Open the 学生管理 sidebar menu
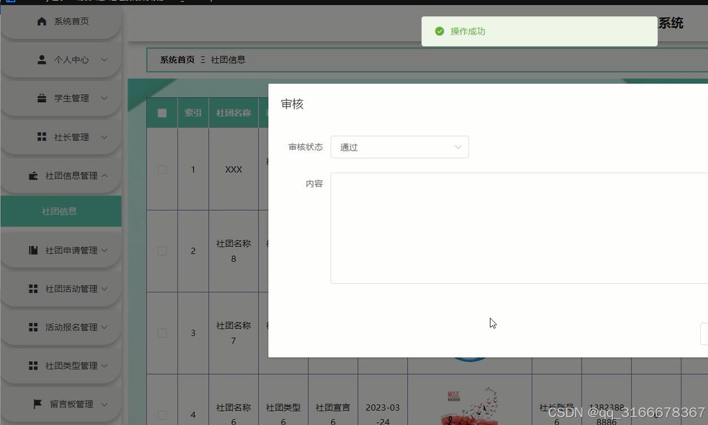Viewport: 708px width, 425px height. click(x=61, y=98)
